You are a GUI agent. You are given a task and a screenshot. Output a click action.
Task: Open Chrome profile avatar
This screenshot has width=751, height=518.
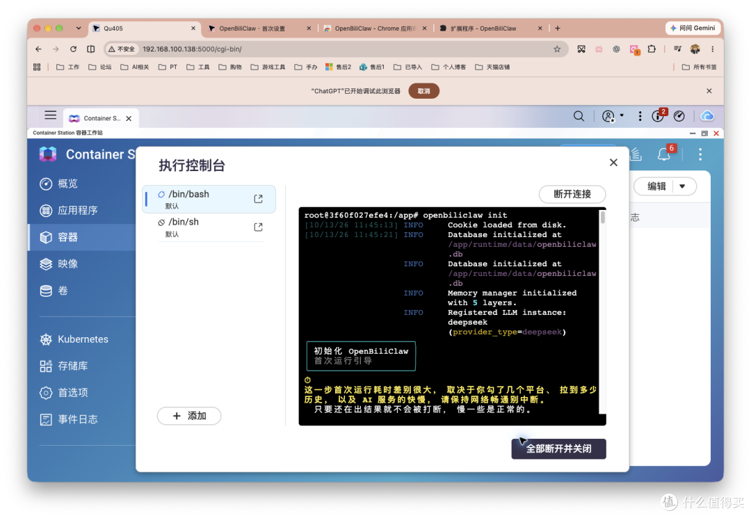[x=695, y=49]
